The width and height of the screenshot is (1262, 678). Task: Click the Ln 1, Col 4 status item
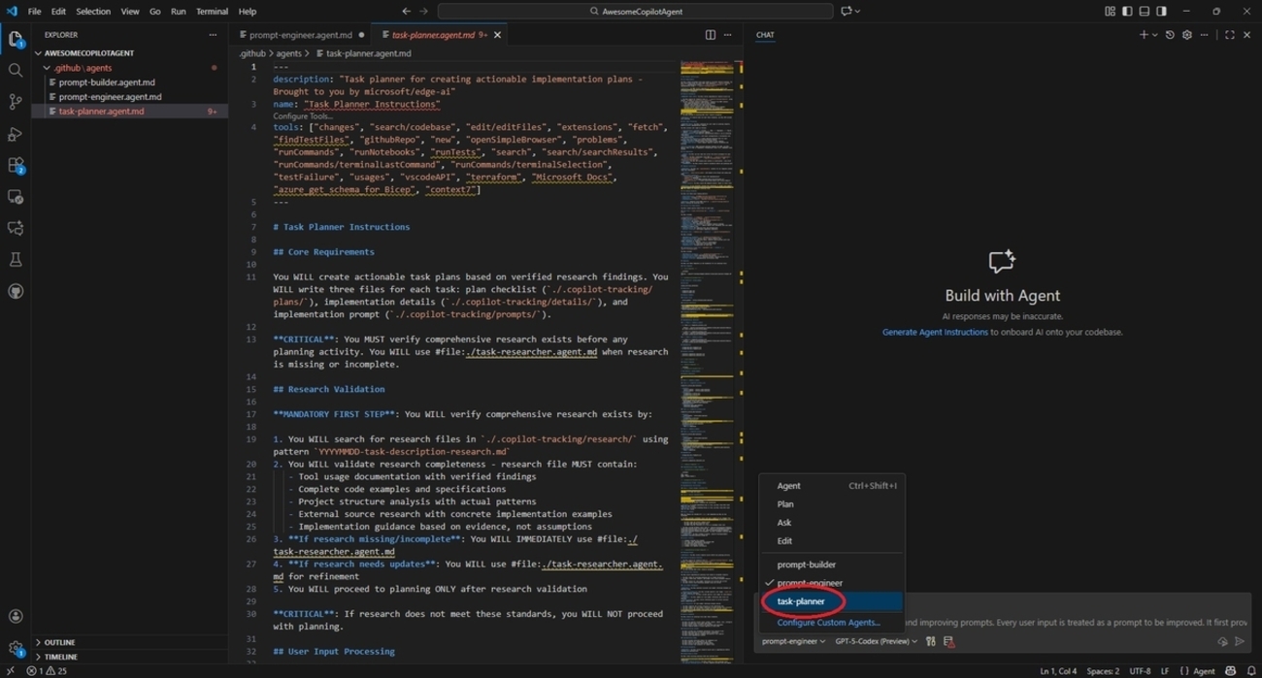click(x=1058, y=670)
